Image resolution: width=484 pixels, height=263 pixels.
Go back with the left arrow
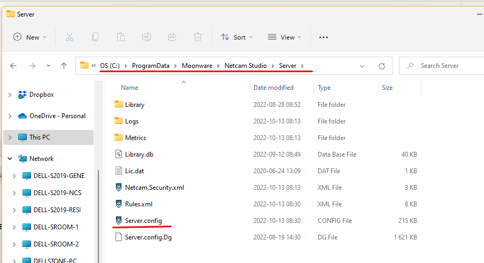(x=13, y=66)
